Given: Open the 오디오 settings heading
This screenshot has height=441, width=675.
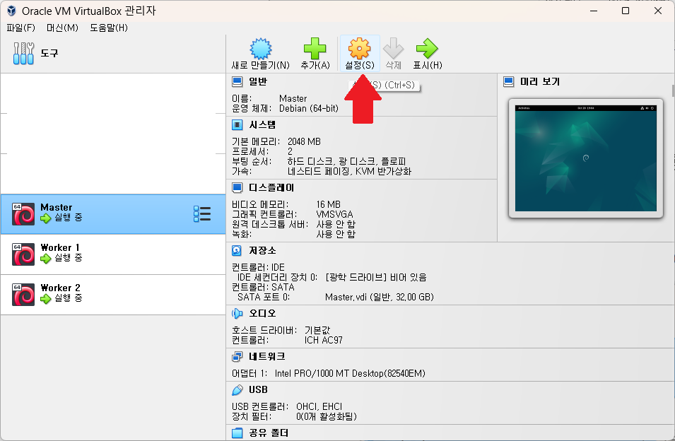Looking at the screenshot, I should coord(262,314).
